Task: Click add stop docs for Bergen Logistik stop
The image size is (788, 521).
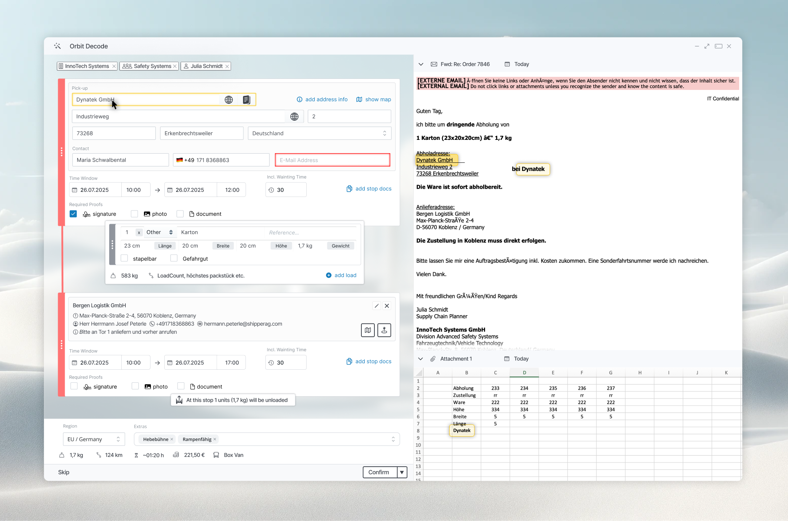Action: tap(369, 362)
